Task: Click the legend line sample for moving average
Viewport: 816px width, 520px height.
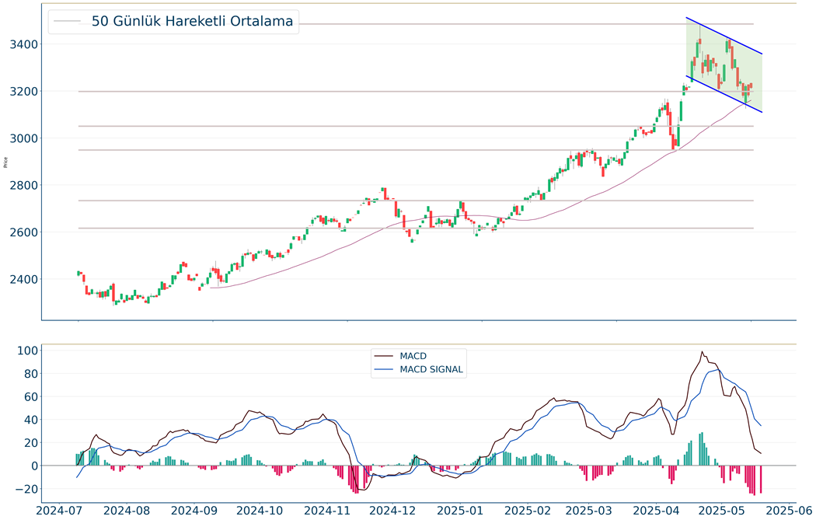Action: [x=67, y=21]
